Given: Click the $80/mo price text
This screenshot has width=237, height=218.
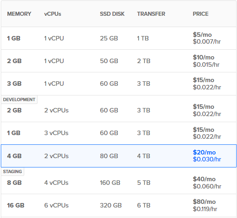Looking at the screenshot, I should (x=204, y=202).
